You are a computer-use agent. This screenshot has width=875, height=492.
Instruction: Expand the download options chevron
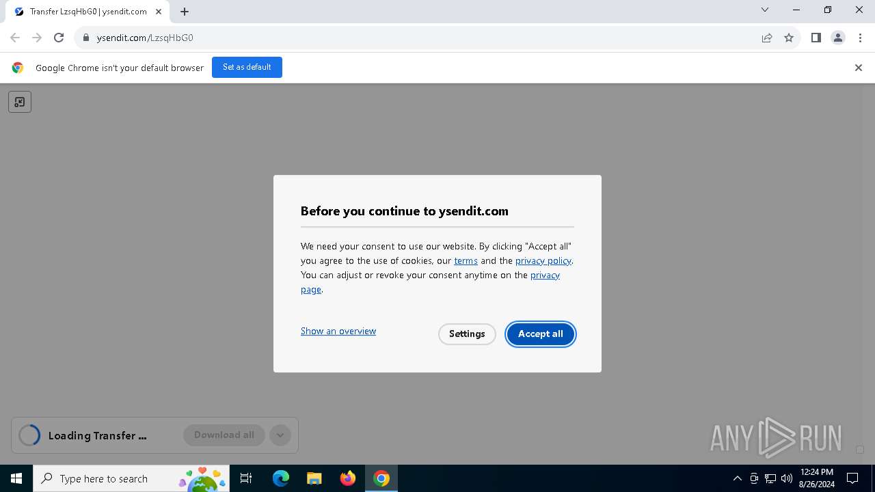(x=280, y=435)
